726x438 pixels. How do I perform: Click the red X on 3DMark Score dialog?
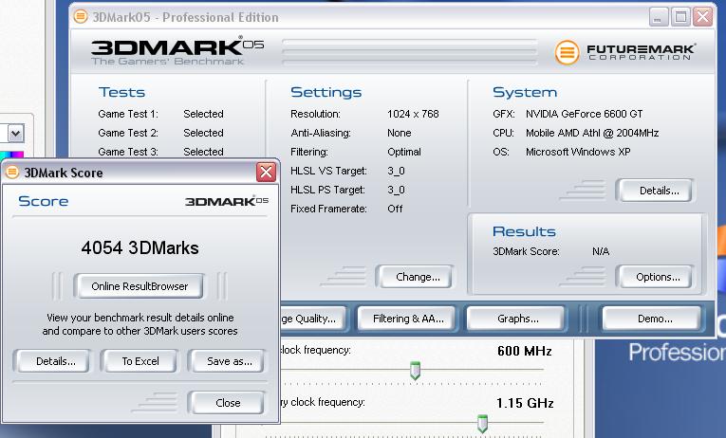266,173
